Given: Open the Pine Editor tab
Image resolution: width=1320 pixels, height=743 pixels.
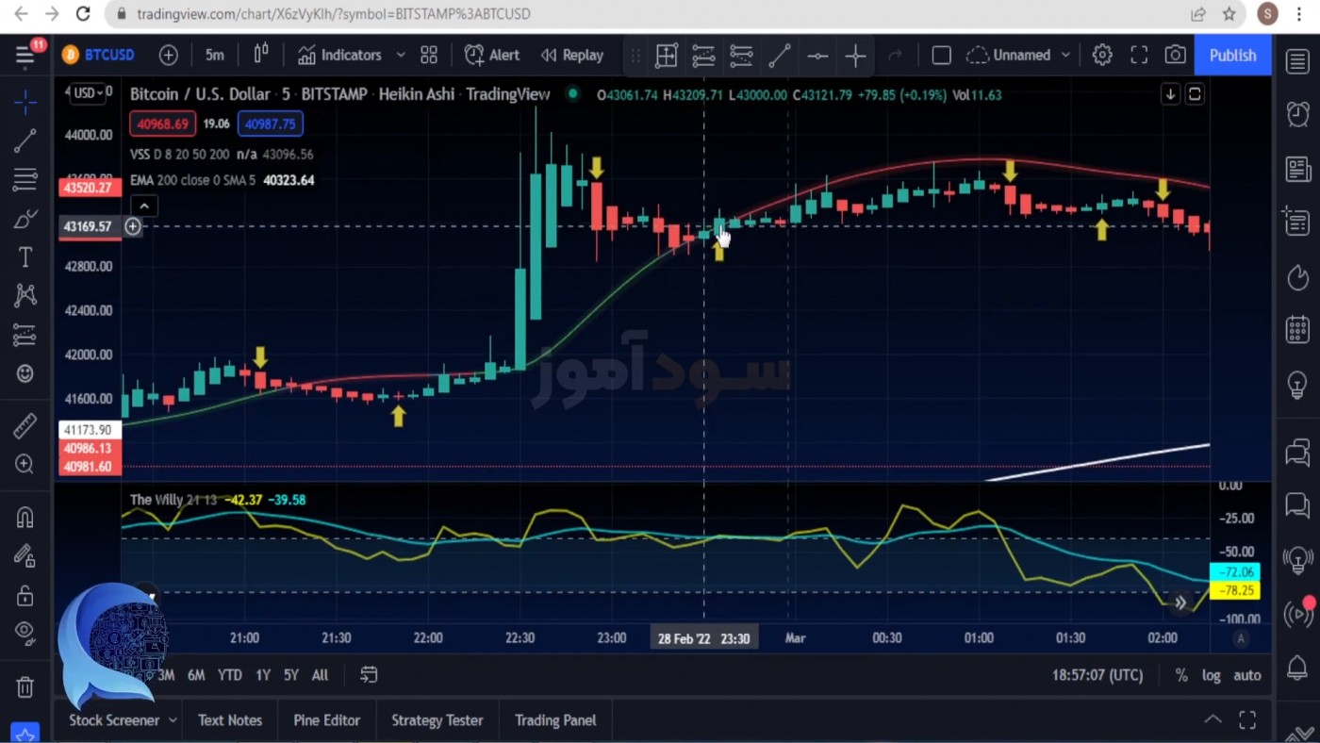Looking at the screenshot, I should click(327, 720).
